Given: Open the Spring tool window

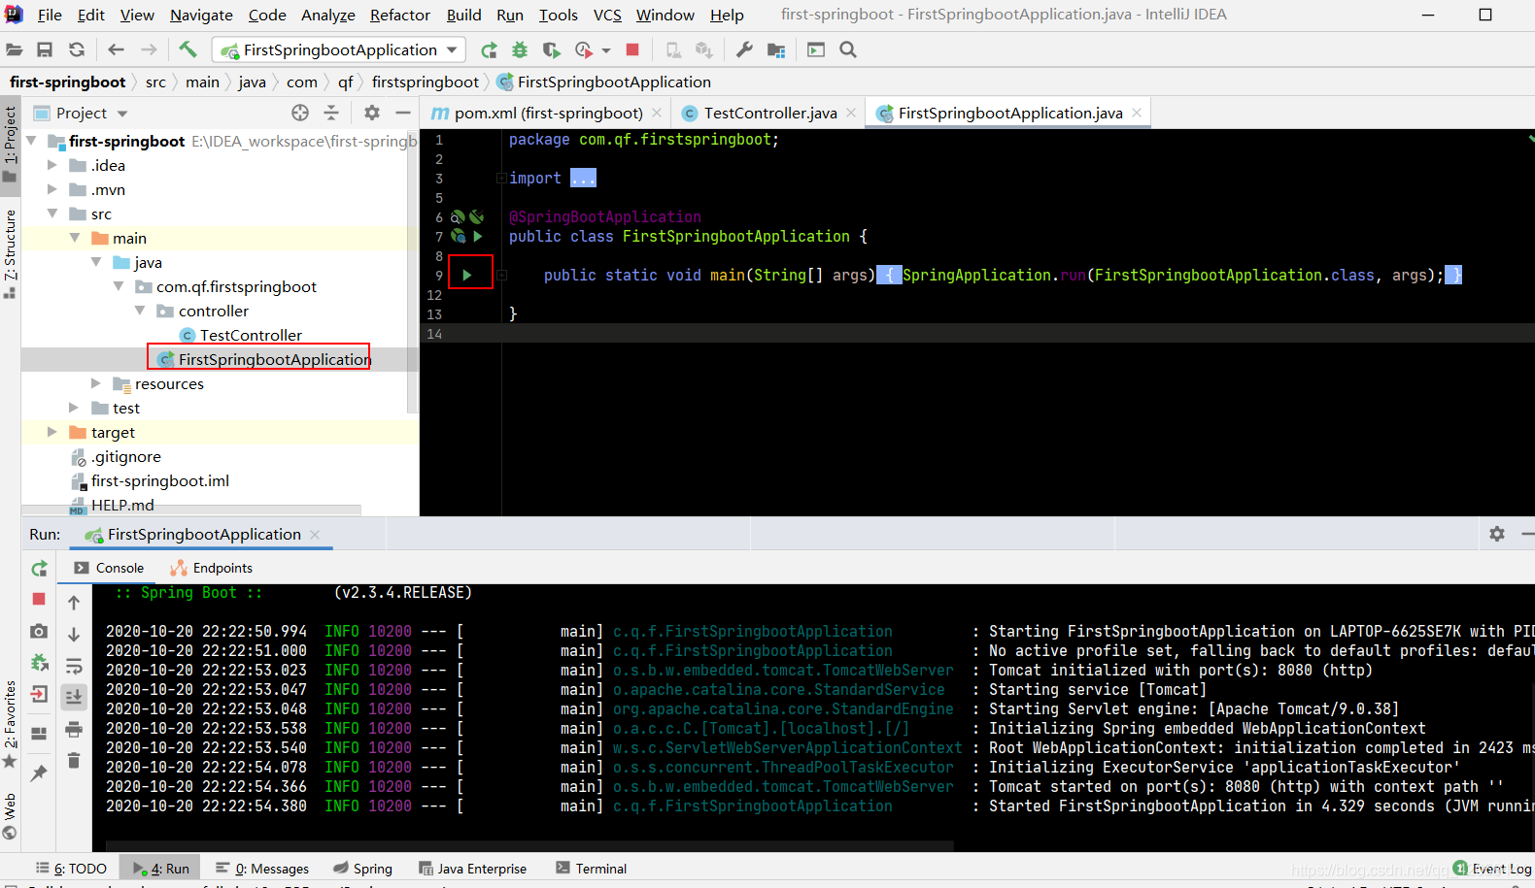Looking at the screenshot, I should click(x=362, y=869).
